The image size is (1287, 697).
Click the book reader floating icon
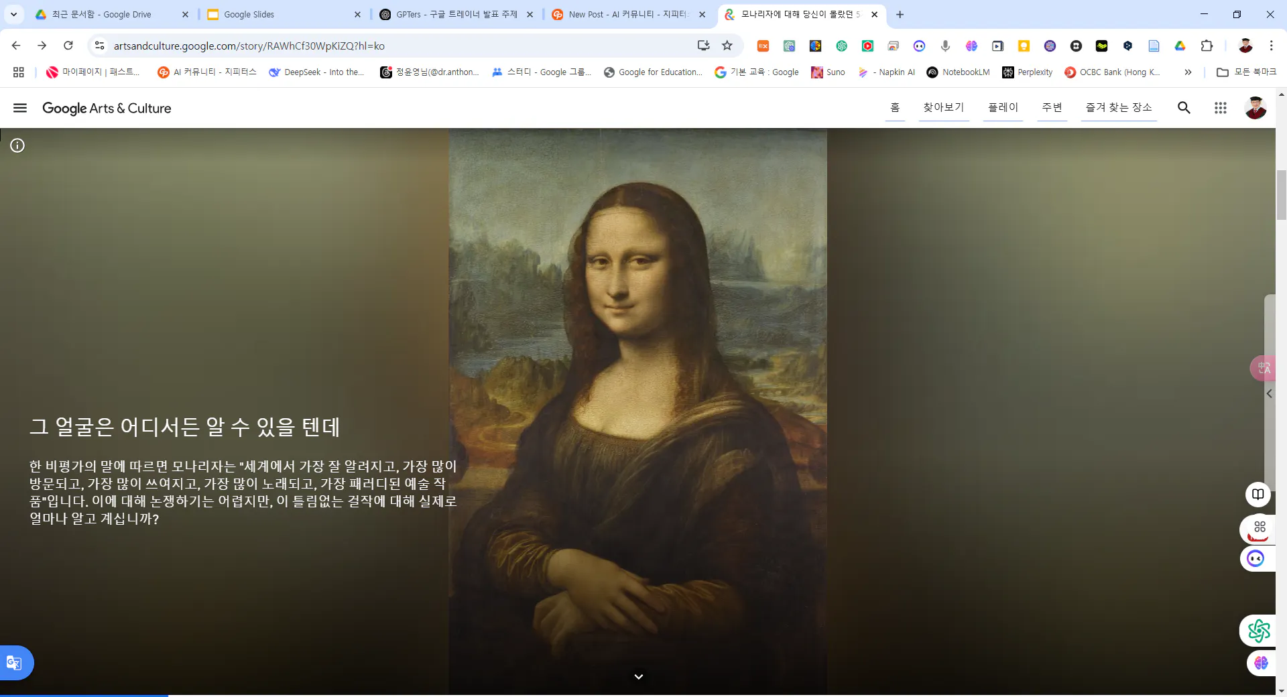coord(1258,495)
